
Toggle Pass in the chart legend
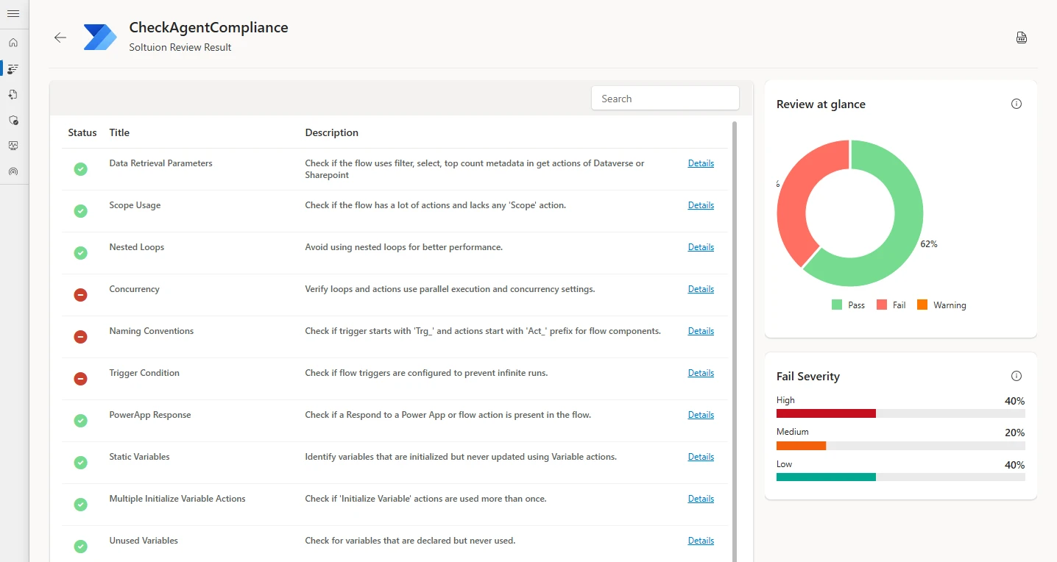point(847,305)
